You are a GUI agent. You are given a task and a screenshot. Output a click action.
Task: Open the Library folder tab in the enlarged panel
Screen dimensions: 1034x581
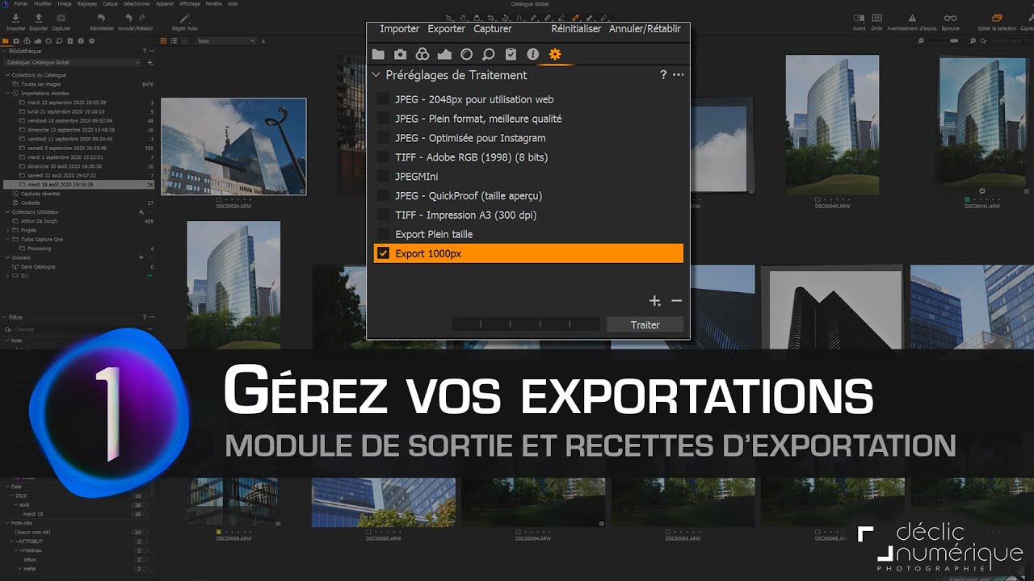tap(378, 54)
